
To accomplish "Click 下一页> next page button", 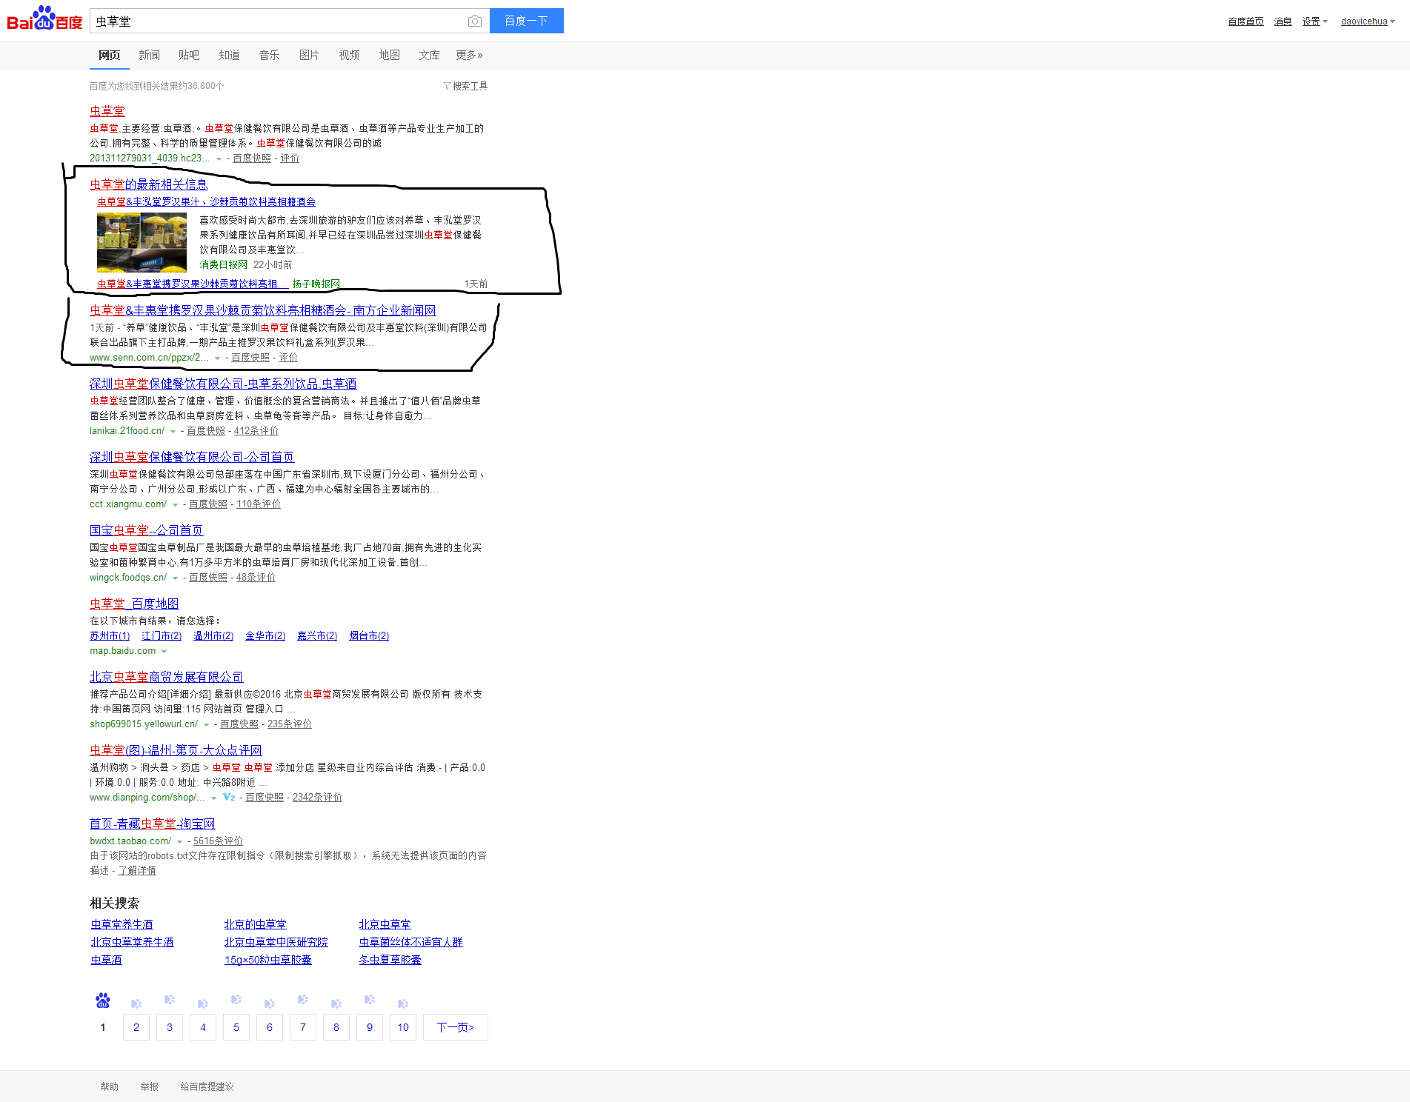I will [x=456, y=1027].
